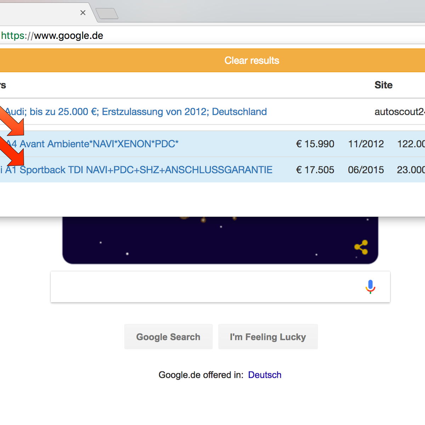Close the current browser tab

pyautogui.click(x=83, y=13)
